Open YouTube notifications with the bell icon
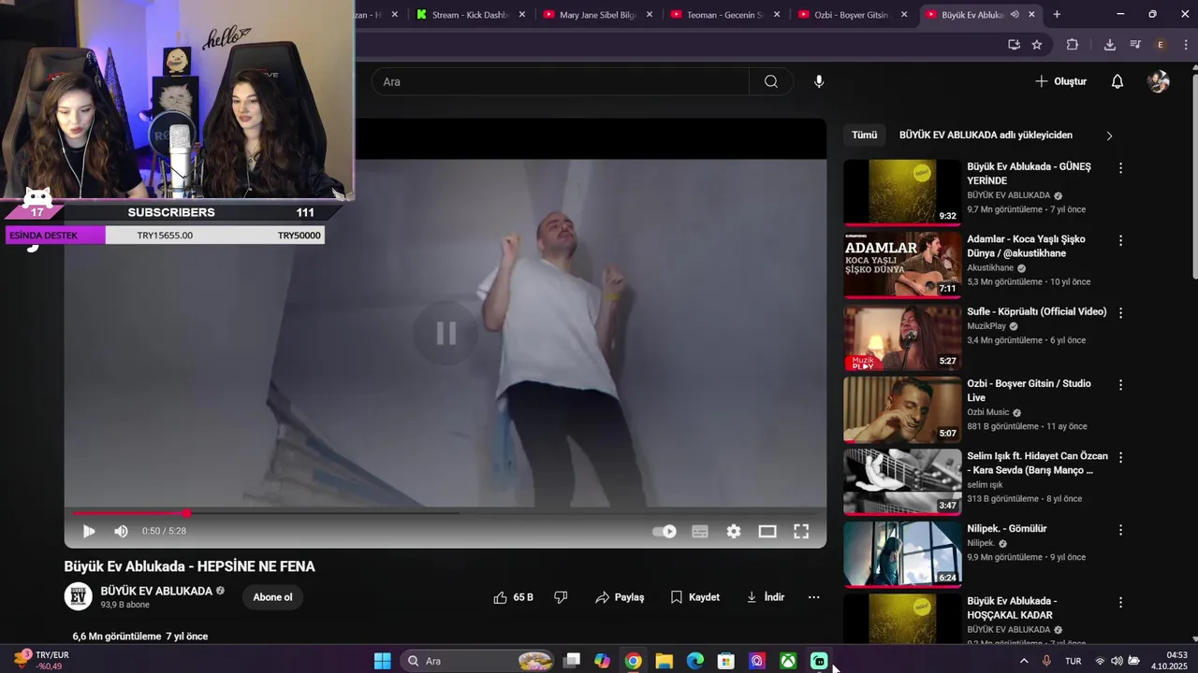Screen dimensions: 1198x673 point(1117,81)
